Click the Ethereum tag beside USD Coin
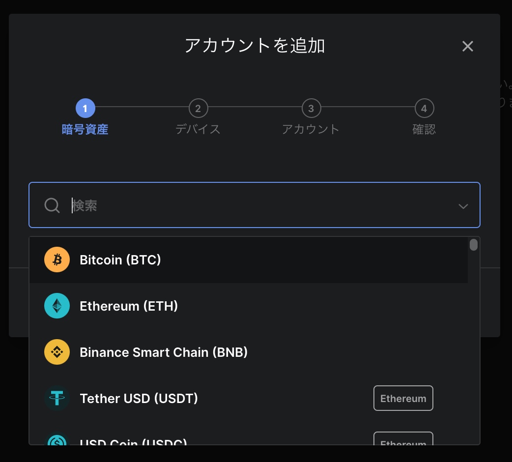This screenshot has width=512, height=462. pyautogui.click(x=403, y=440)
